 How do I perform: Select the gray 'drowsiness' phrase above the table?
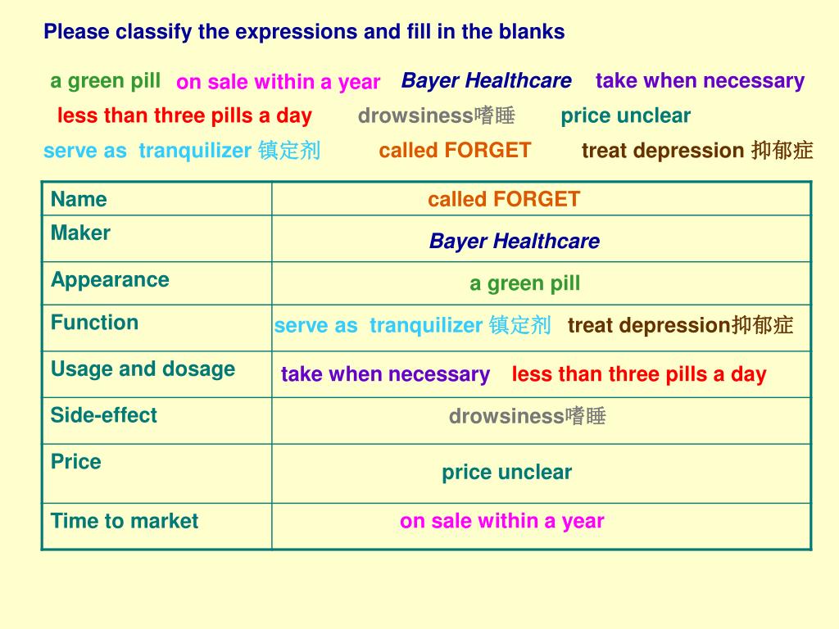[436, 115]
